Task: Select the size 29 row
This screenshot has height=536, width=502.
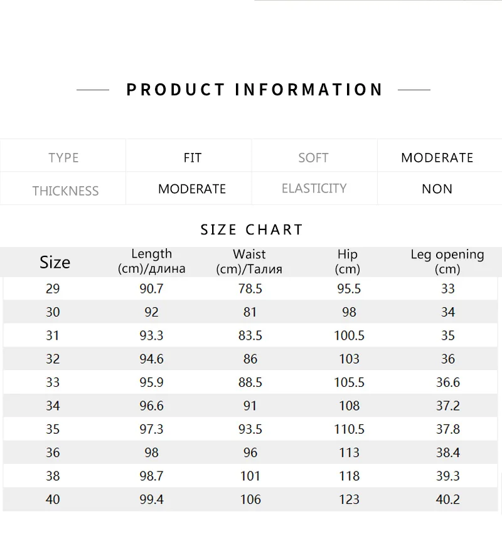Action: click(250, 289)
